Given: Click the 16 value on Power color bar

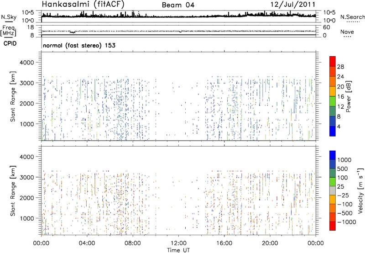Looking at the screenshot, I should pos(340,97).
